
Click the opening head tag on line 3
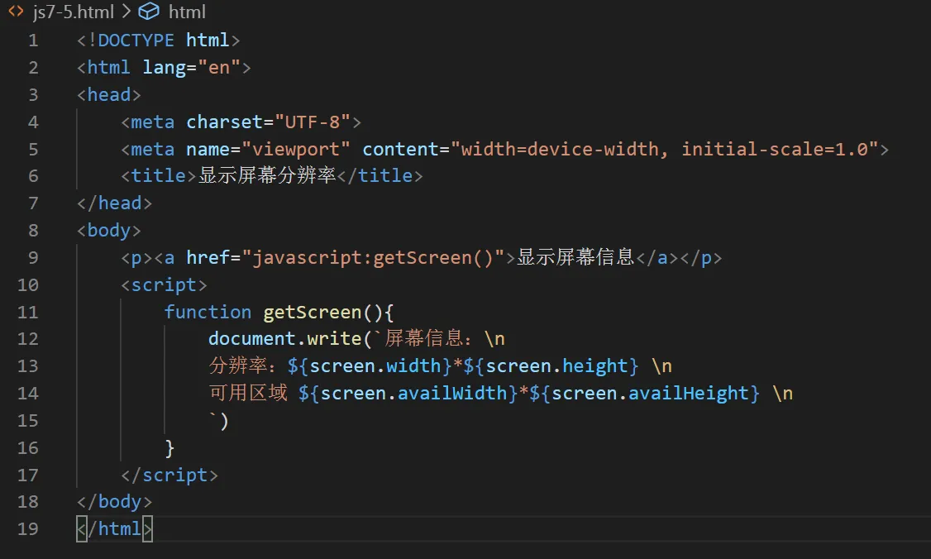(108, 95)
